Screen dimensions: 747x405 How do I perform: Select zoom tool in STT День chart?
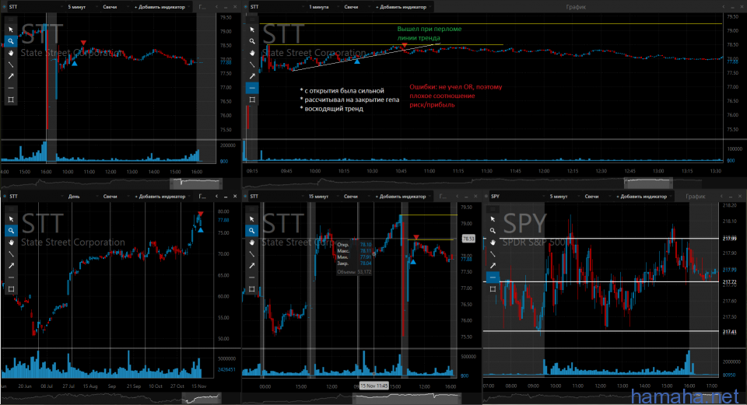pyautogui.click(x=11, y=231)
